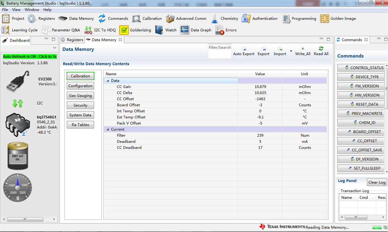Open the Authentication padlock icon
This screenshot has height=232, width=388.
tap(246, 19)
